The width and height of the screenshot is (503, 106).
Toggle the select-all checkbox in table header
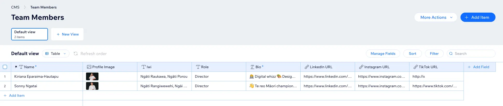click(x=5, y=67)
